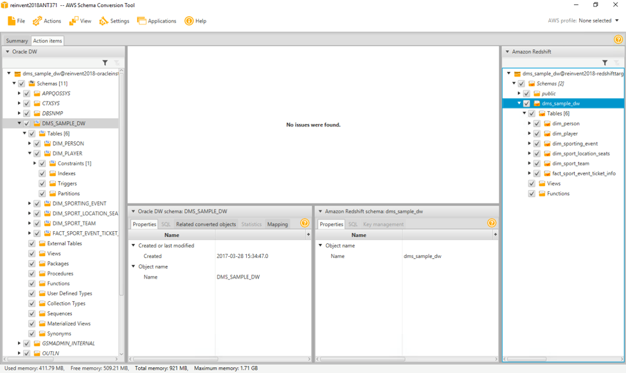The height and width of the screenshot is (373, 626).
Task: Collapse Object name group in Redshift properties
Action: pyautogui.click(x=320, y=245)
